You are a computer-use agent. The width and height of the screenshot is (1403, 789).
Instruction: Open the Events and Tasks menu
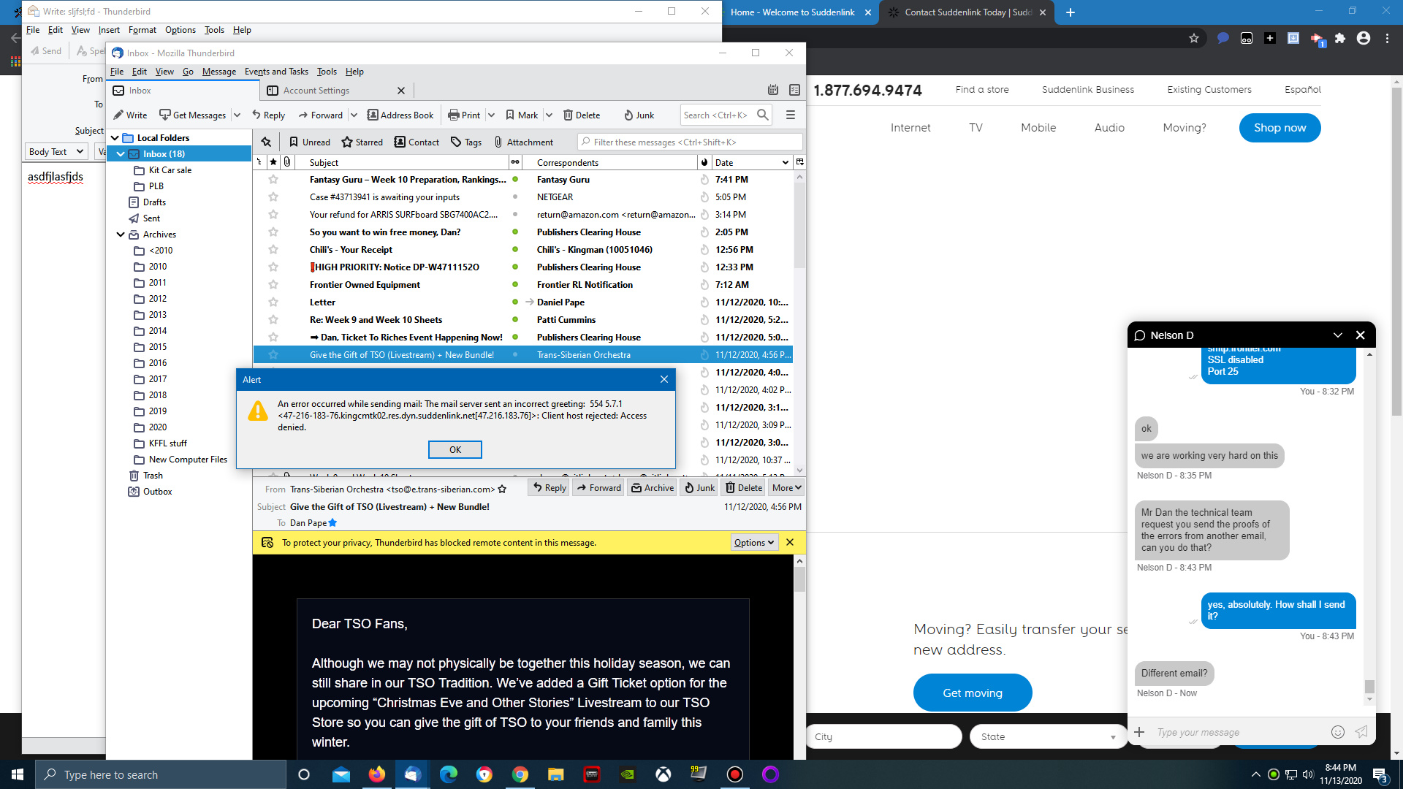[276, 72]
